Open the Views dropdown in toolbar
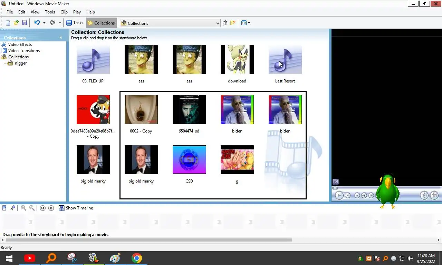Screen dimensions: 442x265 pos(246,23)
